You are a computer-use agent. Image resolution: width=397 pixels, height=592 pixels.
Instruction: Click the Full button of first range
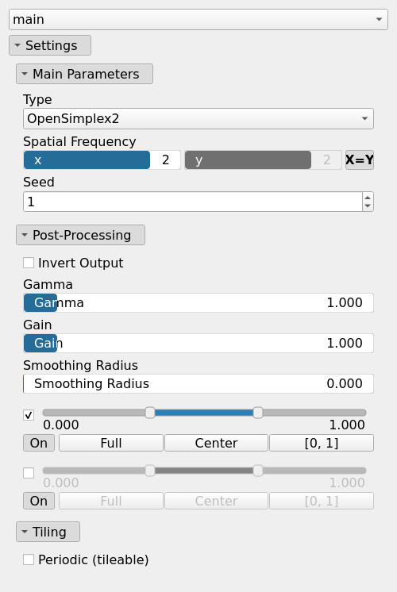111,443
